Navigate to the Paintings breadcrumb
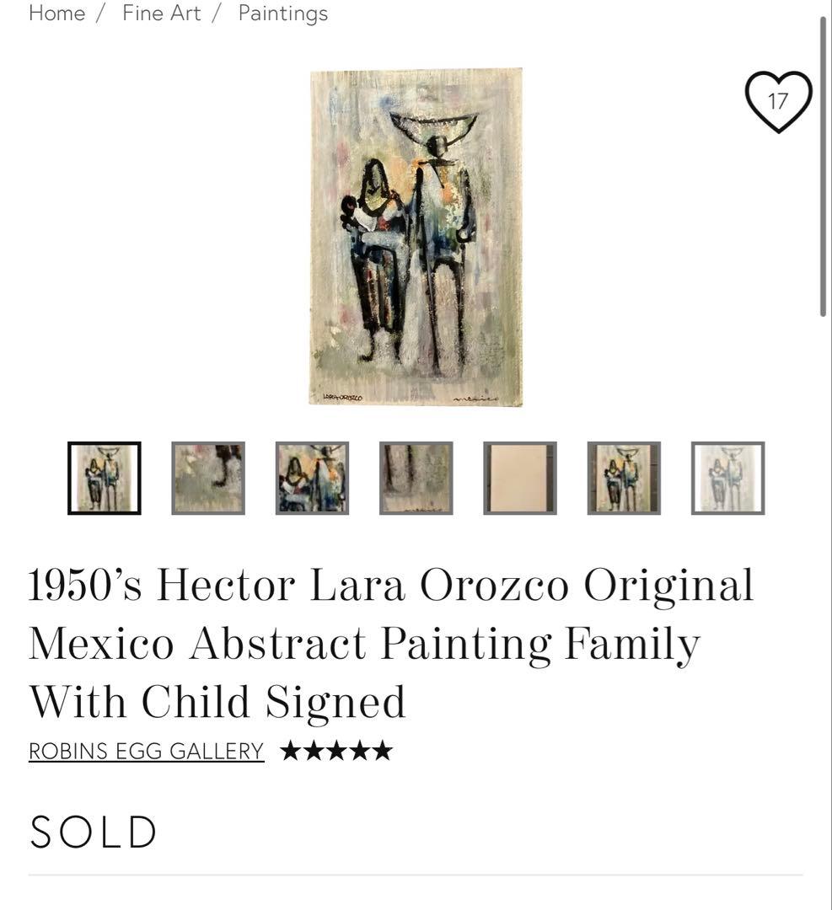This screenshot has height=910, width=832. pyautogui.click(x=283, y=13)
